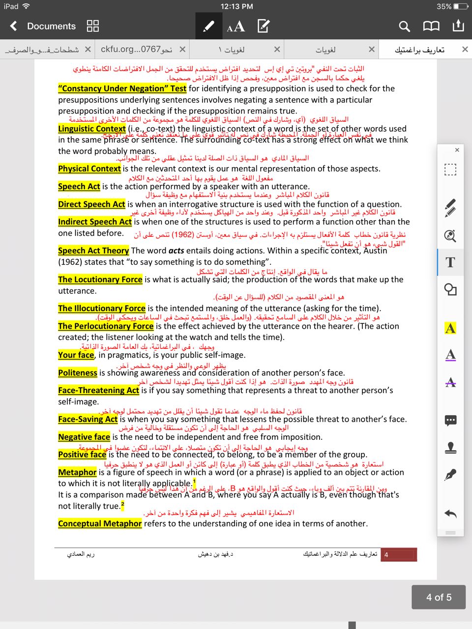Open the AA text display settings

[236, 27]
